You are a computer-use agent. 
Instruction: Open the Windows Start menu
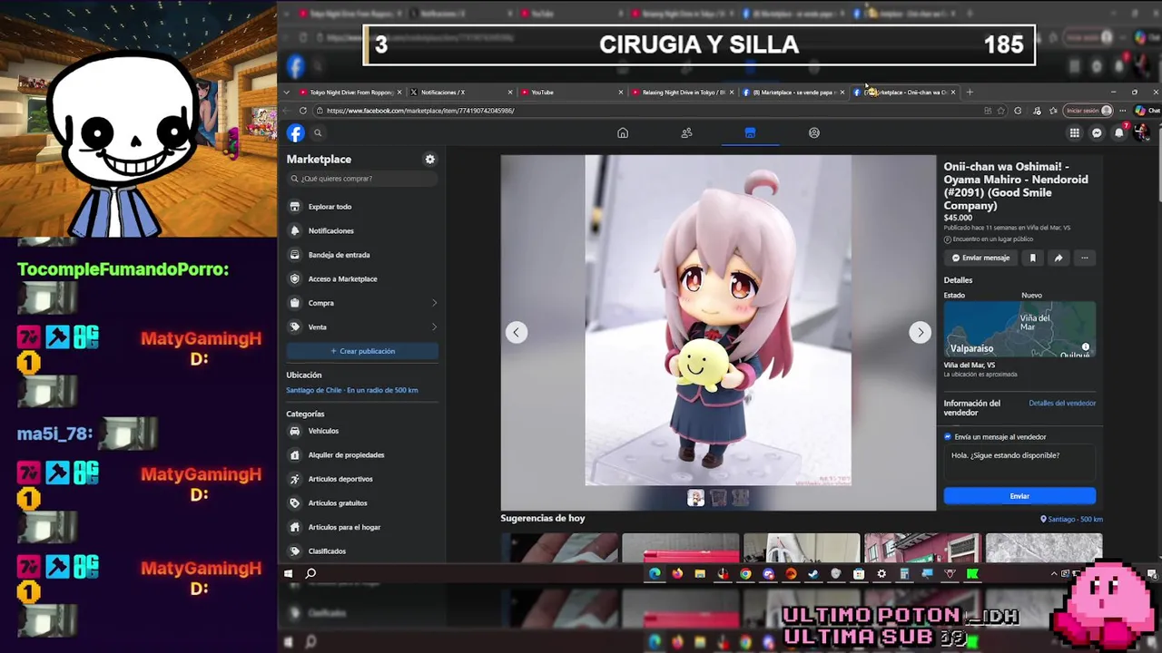click(x=289, y=573)
